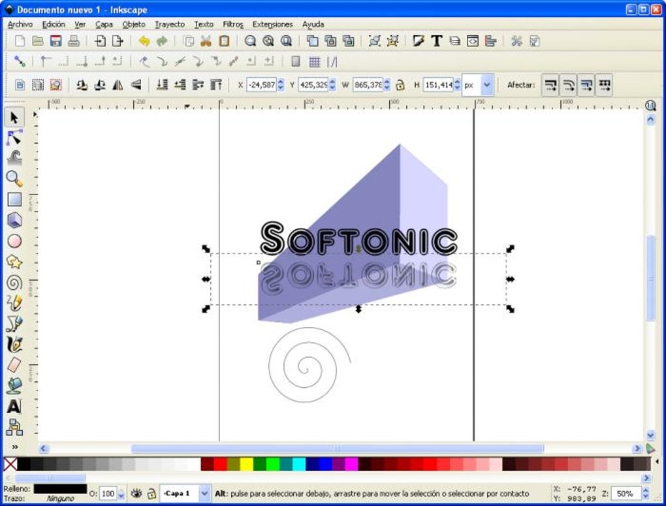Viewport: 666px width, 506px height.
Task: Select the Rectangle tool
Action: click(14, 200)
